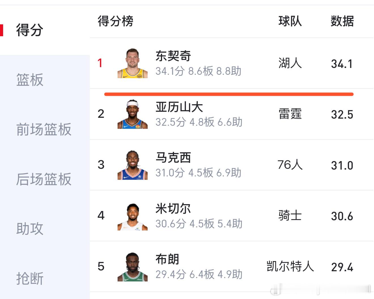This screenshot has height=299, width=374.
Task: Open the 湖人 team link
Action: (x=290, y=63)
